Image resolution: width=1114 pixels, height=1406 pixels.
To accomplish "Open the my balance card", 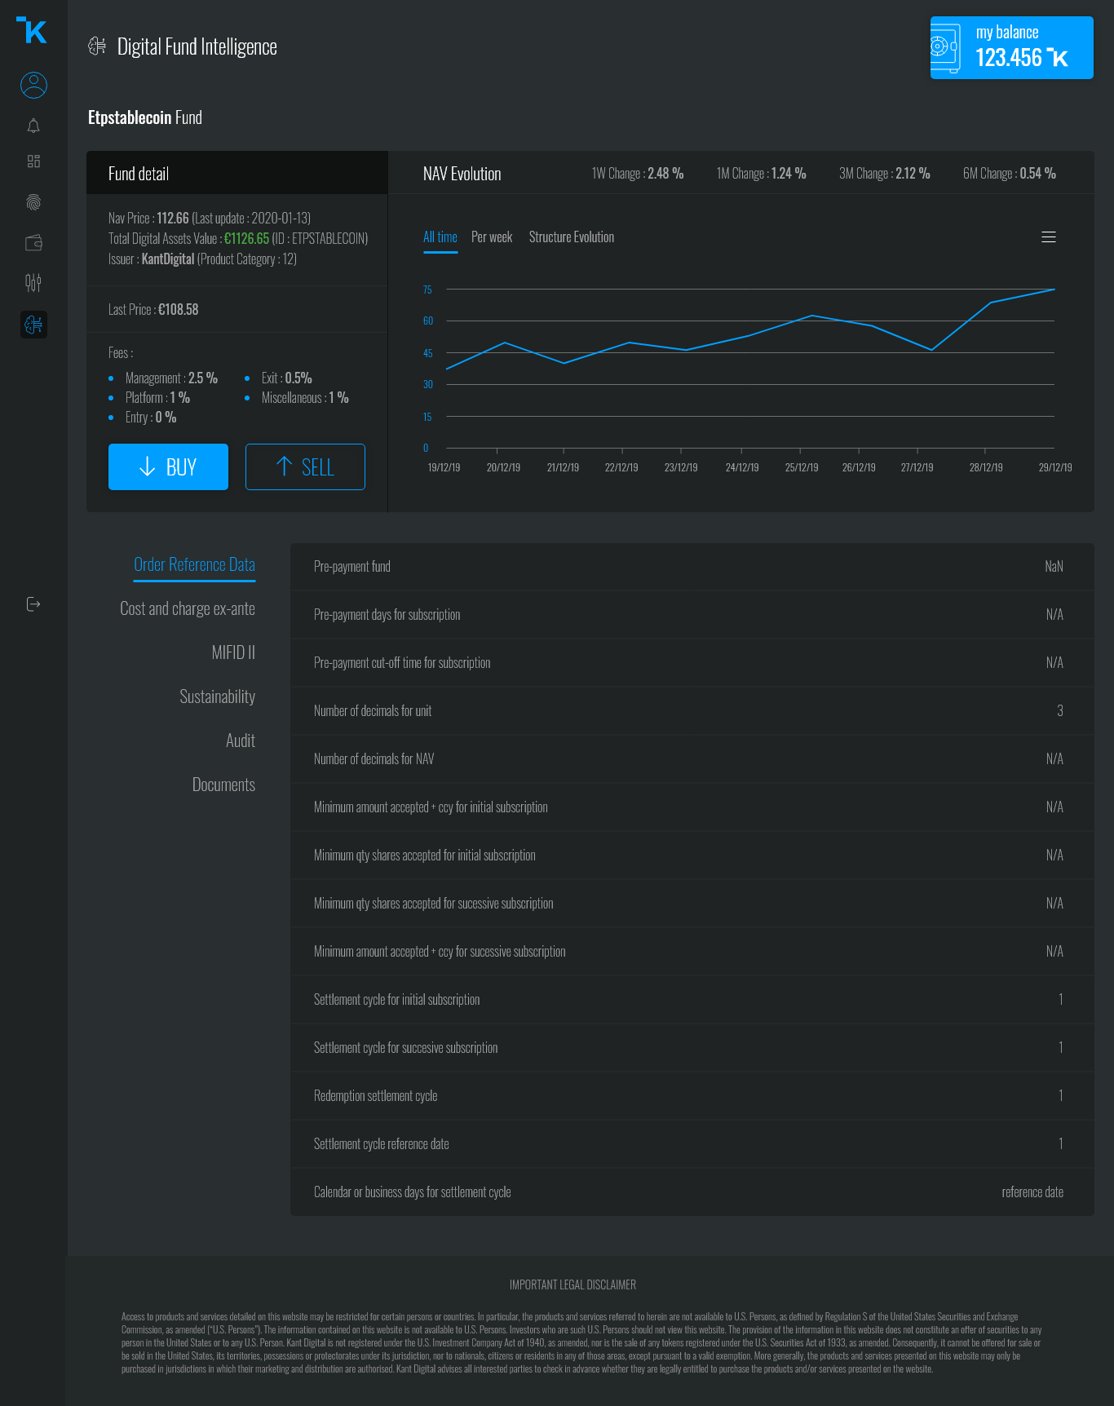I will 1011,47.
